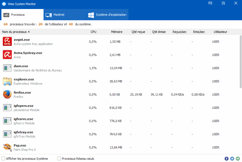Select the igfxsrvc.exe process name
The image size is (242, 162).
23,119
